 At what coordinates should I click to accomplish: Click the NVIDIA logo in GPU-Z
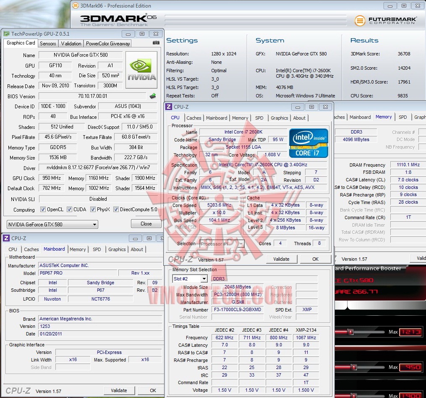[141, 70]
